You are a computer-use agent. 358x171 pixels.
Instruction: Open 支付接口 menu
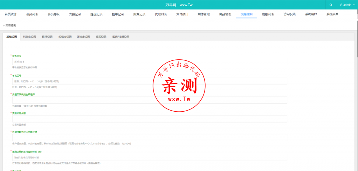[182, 14]
